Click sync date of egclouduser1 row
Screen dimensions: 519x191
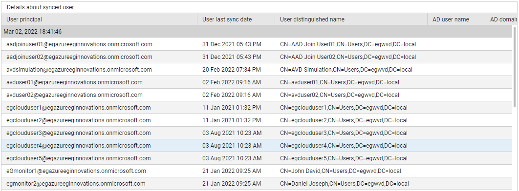232,108
